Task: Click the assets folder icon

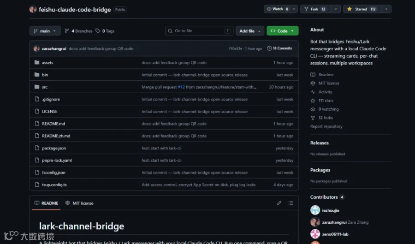Action: [x=37, y=62]
